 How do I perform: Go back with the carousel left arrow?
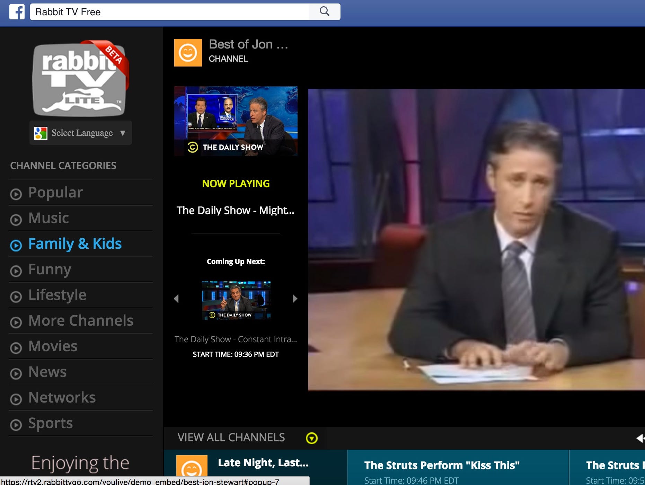[x=177, y=298]
